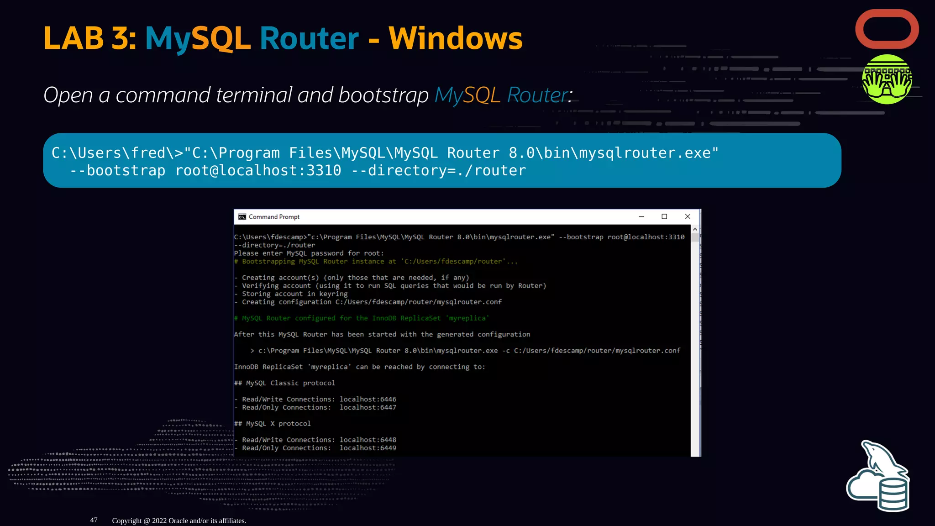Click the 'LAB 3: MySQL Router - Windows' slide title
935x526 pixels.
[x=283, y=38]
